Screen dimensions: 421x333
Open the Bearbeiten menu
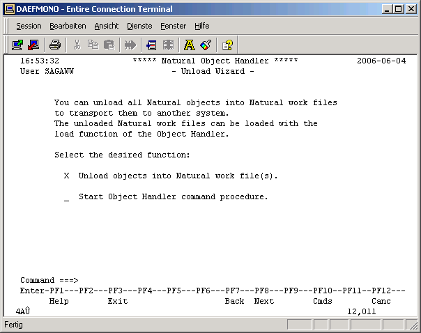tap(68, 26)
